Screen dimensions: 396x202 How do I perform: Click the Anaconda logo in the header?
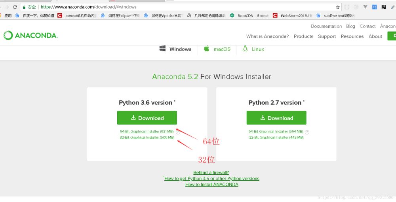pos(31,36)
